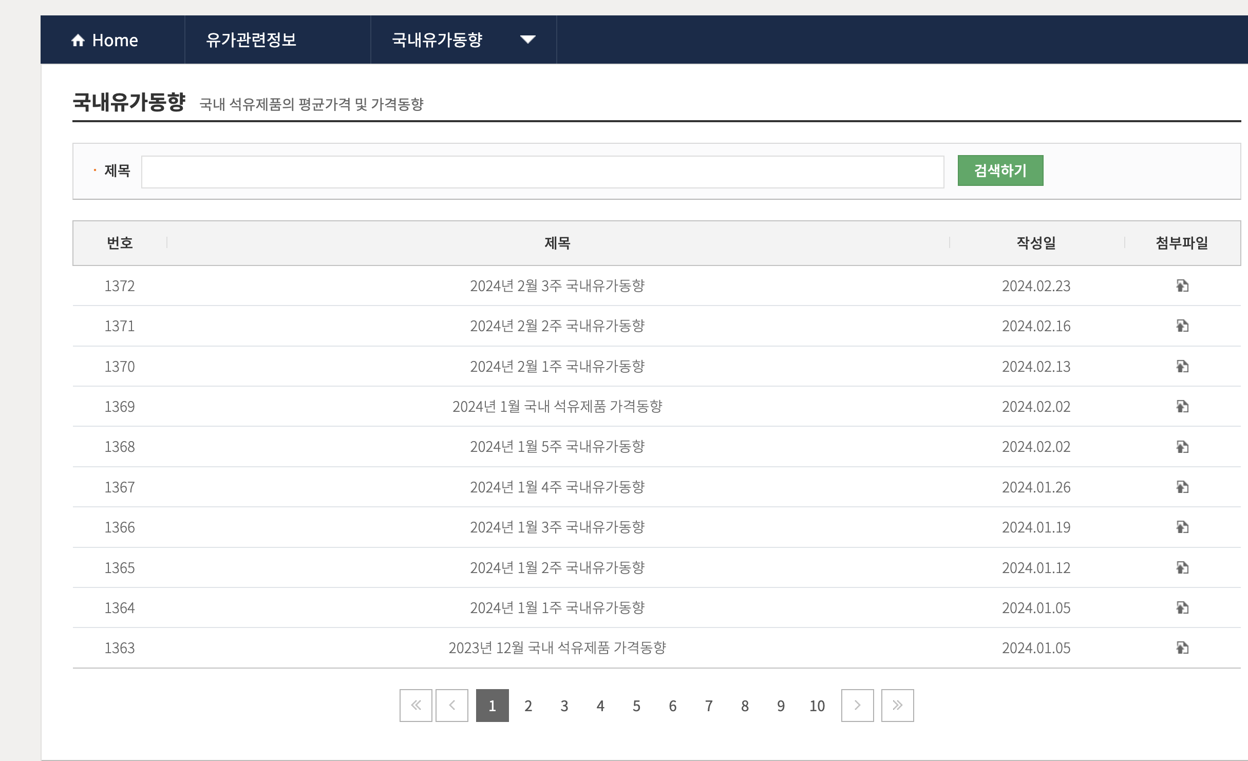Go to page 5 in pagination
Viewport: 1248px width, 761px height.
(x=636, y=706)
